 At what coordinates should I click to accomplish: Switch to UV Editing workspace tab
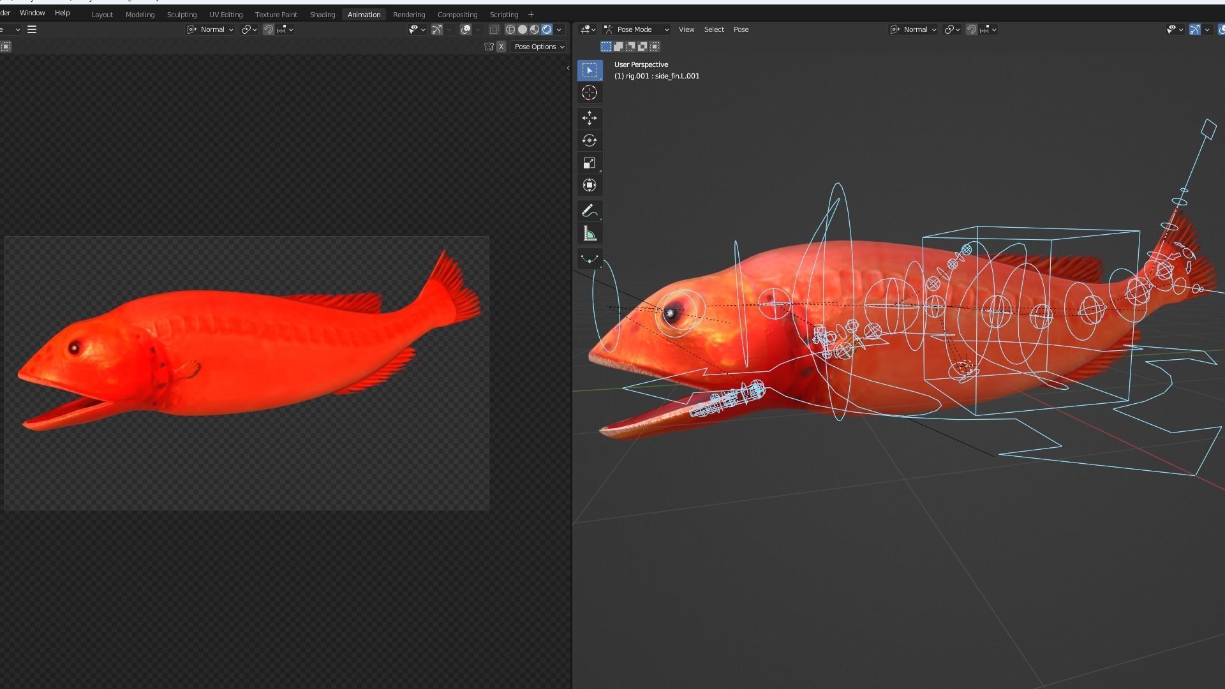[x=226, y=15]
